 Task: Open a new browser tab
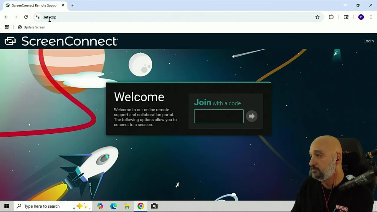(x=73, y=5)
